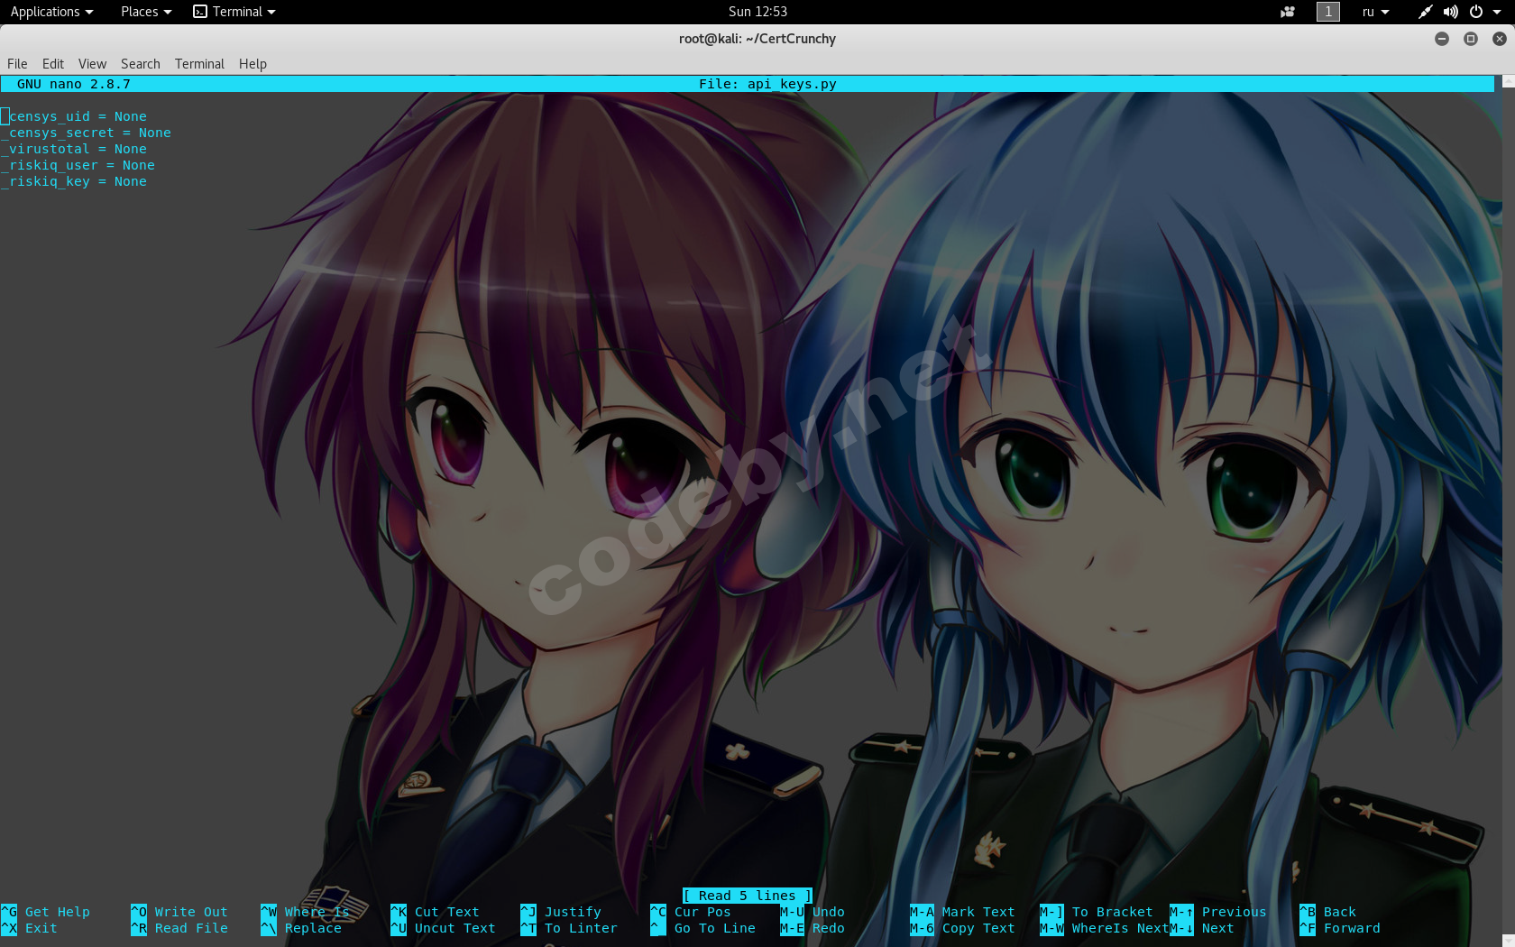
Task: Open the File menu
Action: [x=17, y=64]
